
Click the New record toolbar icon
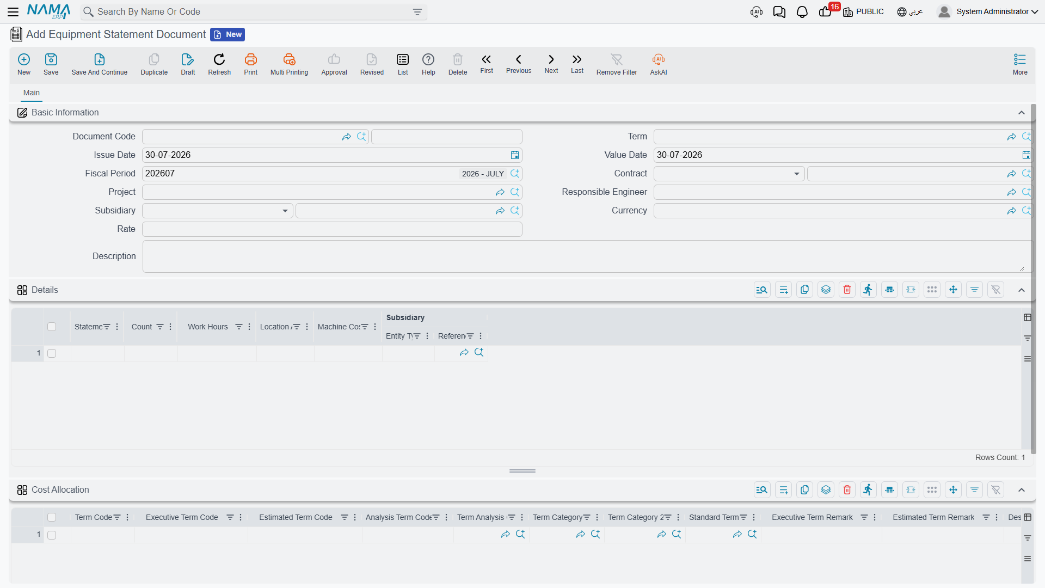click(24, 64)
